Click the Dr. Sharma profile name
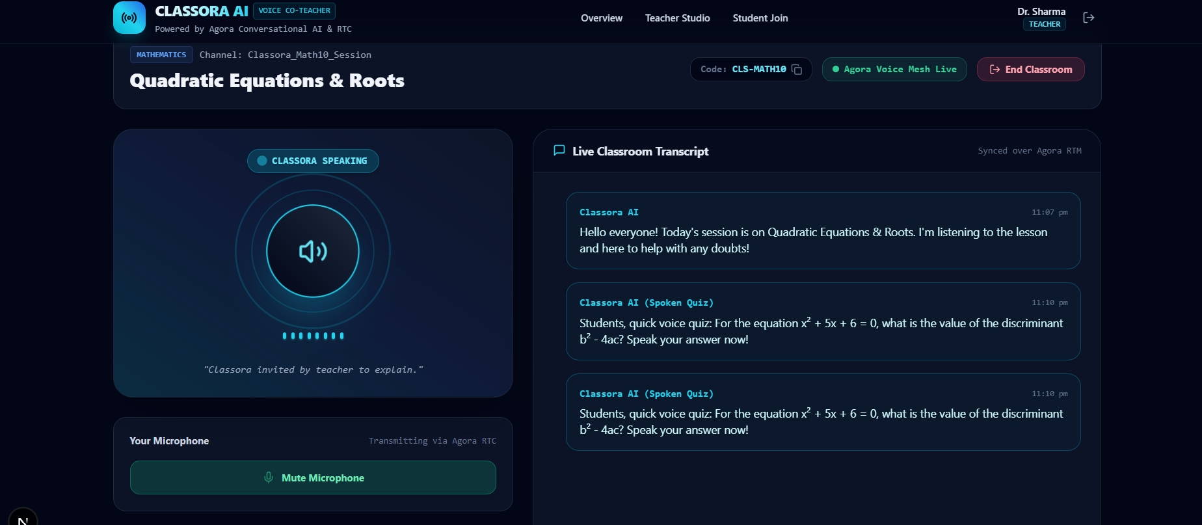 (x=1041, y=12)
